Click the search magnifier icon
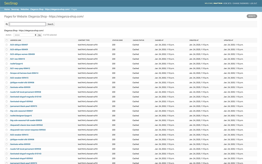The width and height of the screenshot is (262, 164). tap(7, 24)
